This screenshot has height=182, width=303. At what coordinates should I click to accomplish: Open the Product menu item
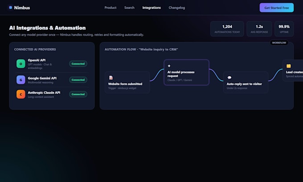[x=111, y=8]
